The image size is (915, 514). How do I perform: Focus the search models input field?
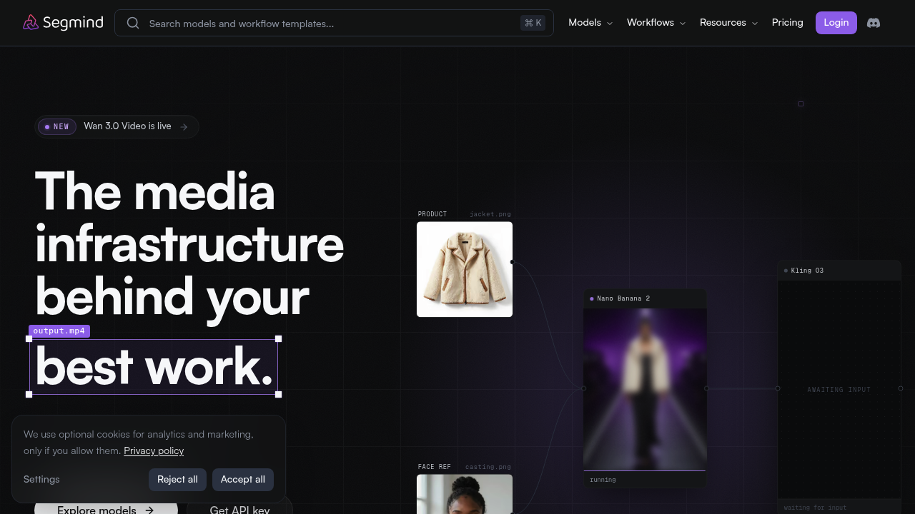pos(334,23)
